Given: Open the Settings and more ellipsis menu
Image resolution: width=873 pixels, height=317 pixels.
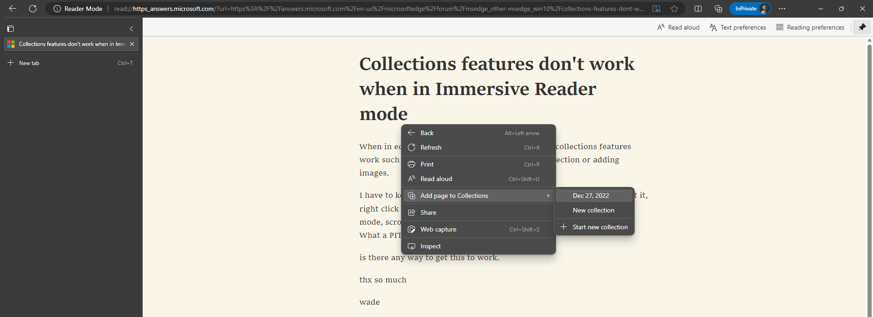Looking at the screenshot, I should (x=782, y=9).
